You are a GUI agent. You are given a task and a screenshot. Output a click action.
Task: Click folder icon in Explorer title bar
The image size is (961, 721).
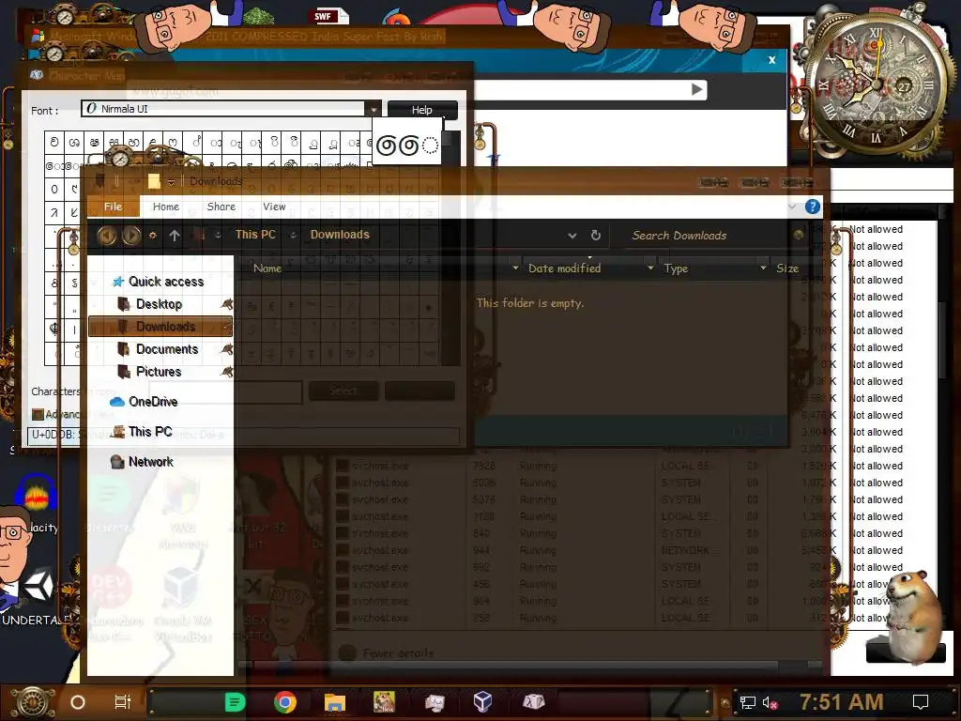click(154, 181)
